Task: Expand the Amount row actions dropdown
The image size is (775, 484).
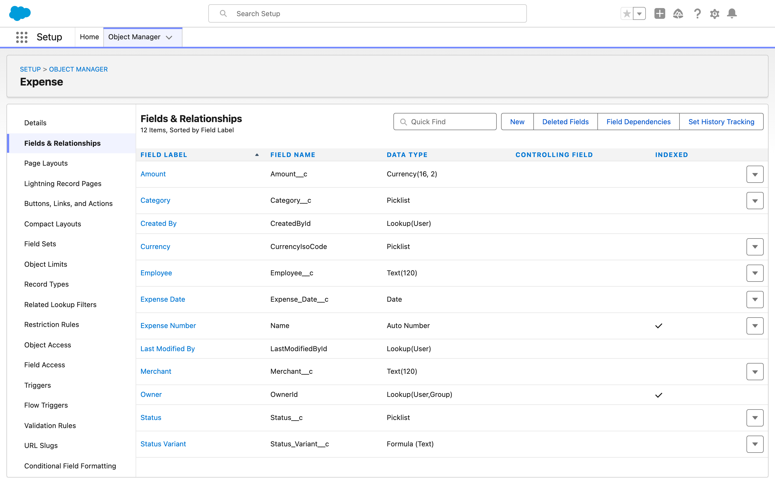Action: (755, 174)
